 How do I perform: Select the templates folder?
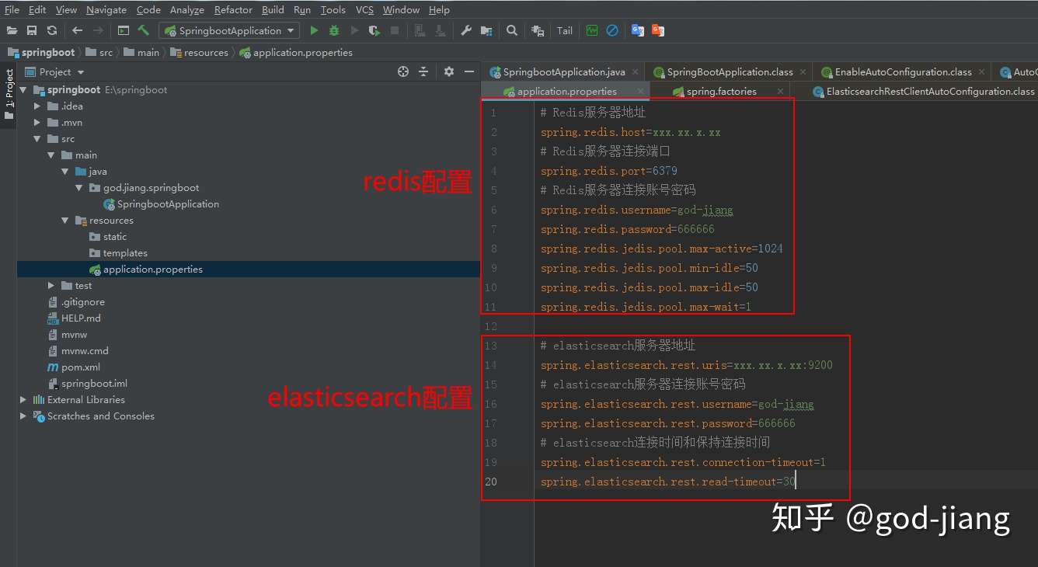pos(118,253)
